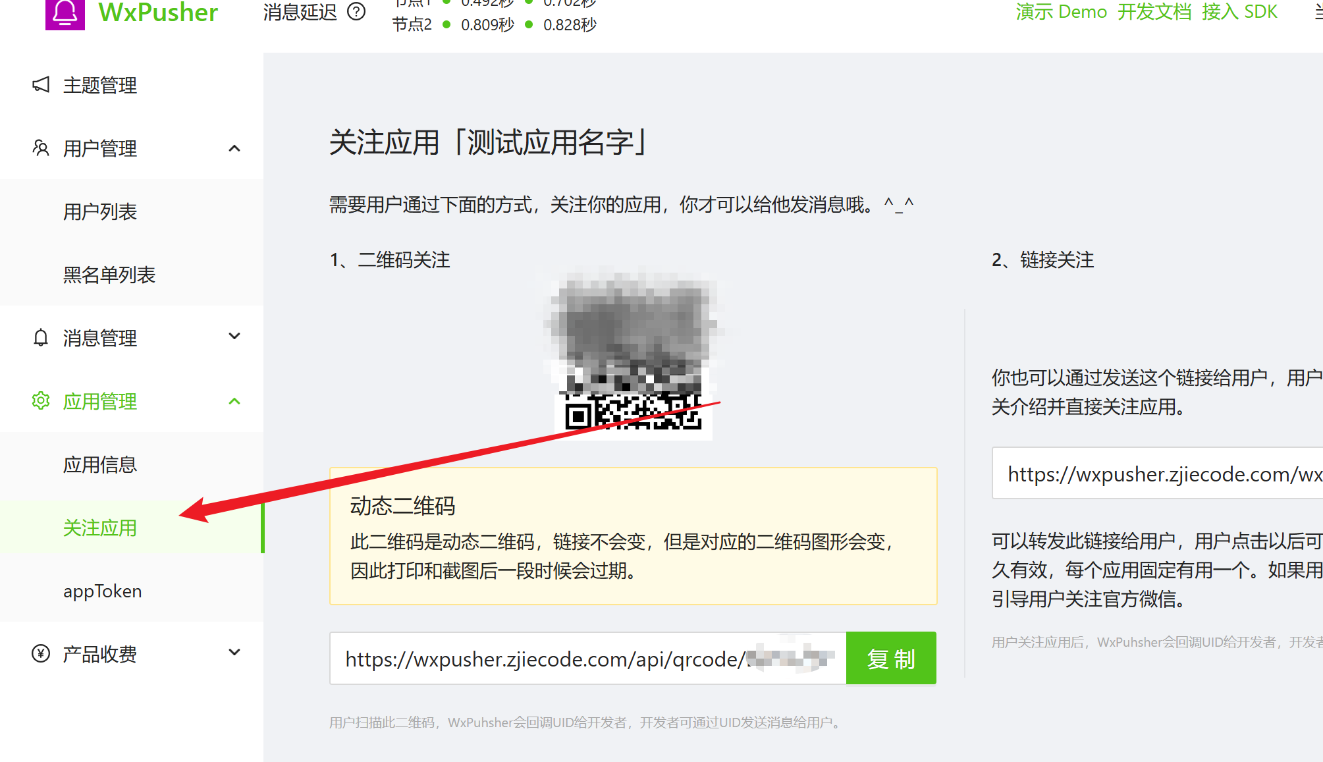Expand the 消息管理 menu chevron

point(234,337)
